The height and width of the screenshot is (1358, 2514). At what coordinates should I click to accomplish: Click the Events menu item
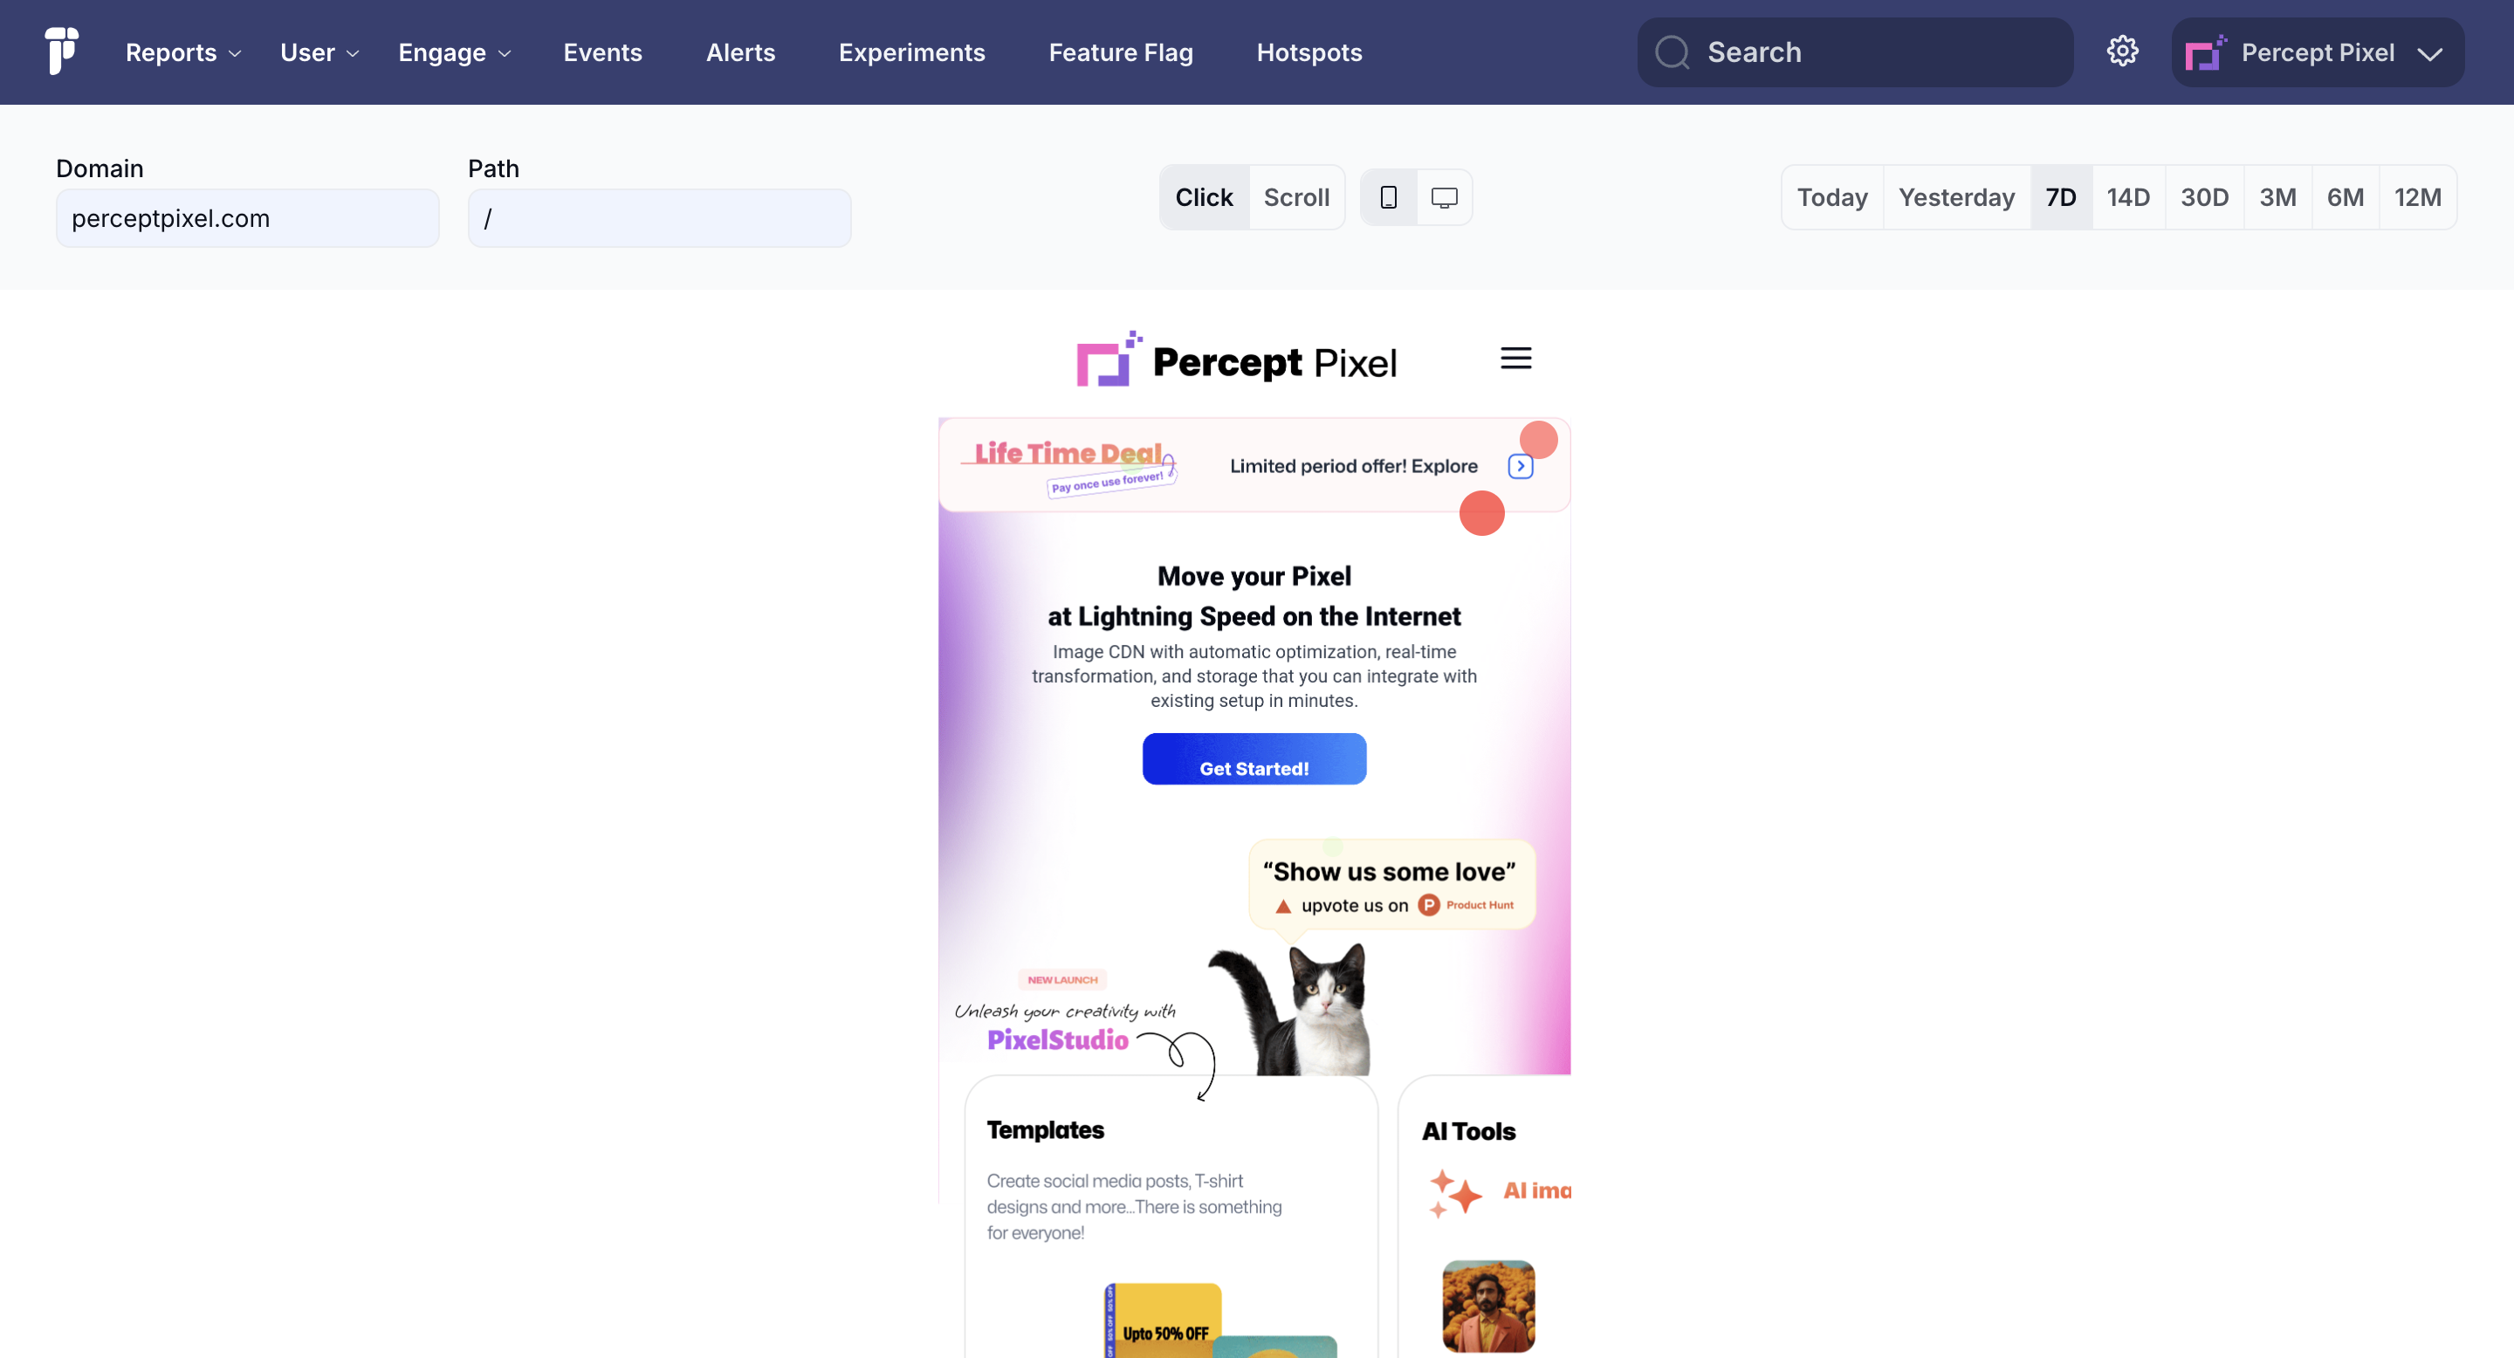602,51
